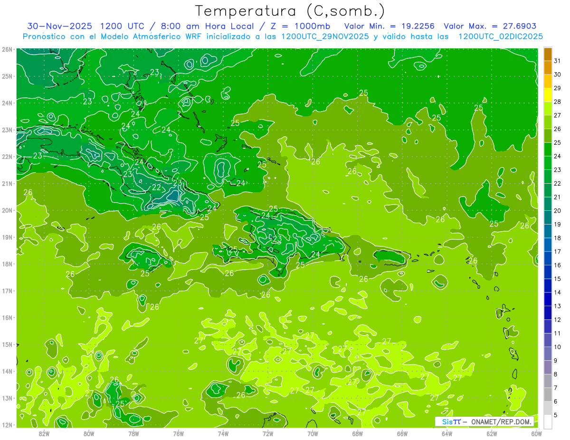Pick the dark orange swatch above 31
Screen dimensions: 570x440
click(548, 54)
